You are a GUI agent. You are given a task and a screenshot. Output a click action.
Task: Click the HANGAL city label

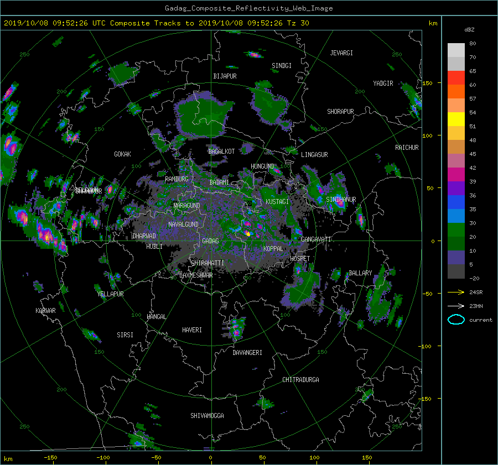pos(156,317)
